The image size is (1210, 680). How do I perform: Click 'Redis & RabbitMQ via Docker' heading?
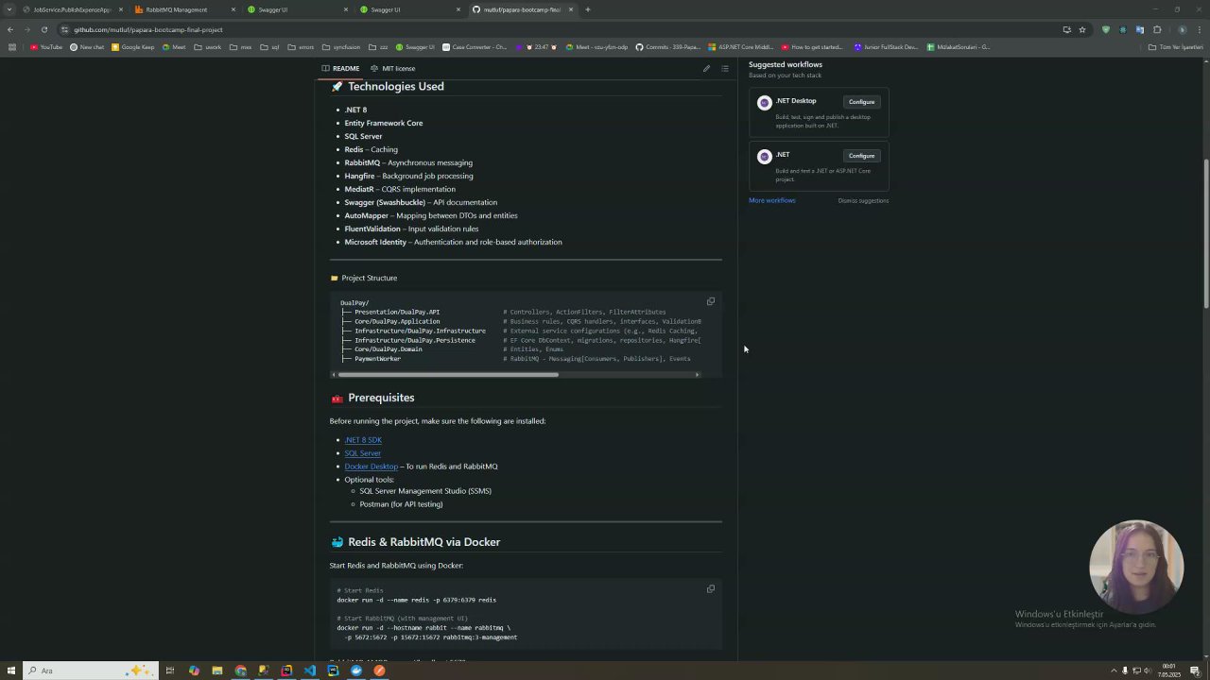(423, 542)
